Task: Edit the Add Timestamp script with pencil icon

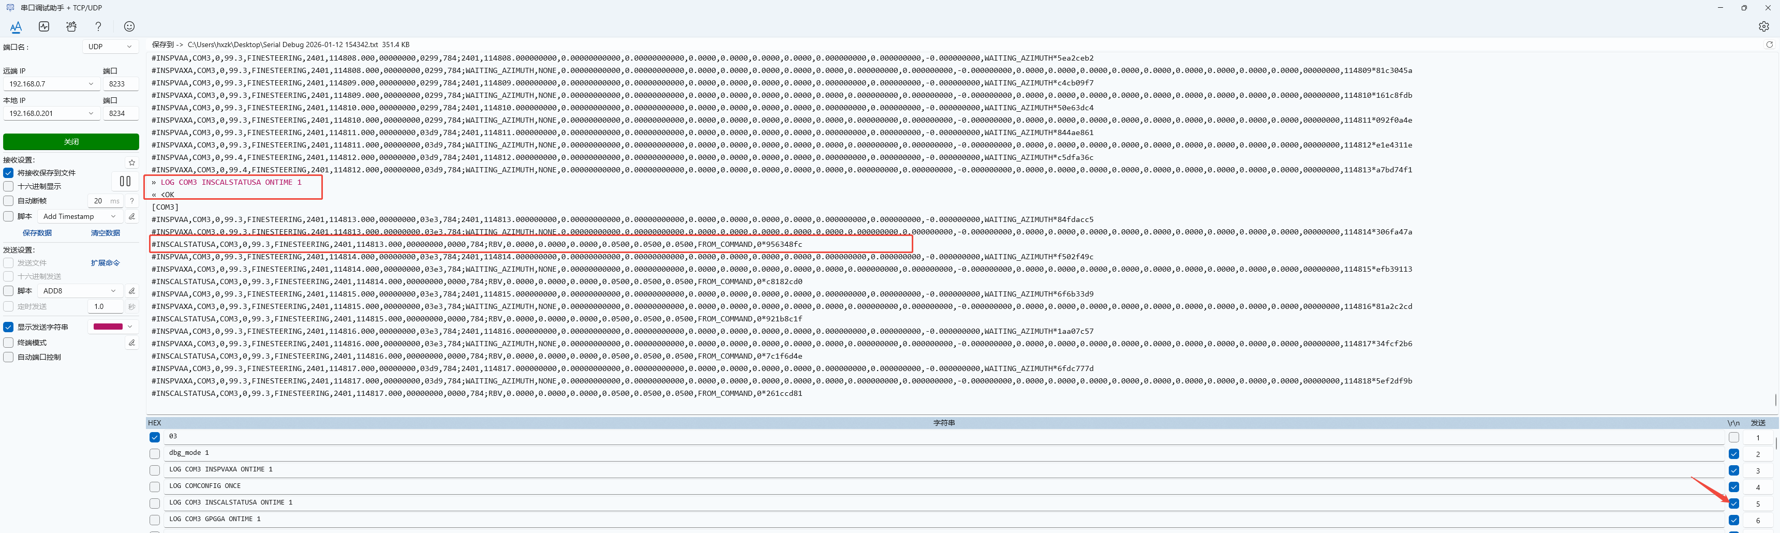Action: tap(132, 216)
